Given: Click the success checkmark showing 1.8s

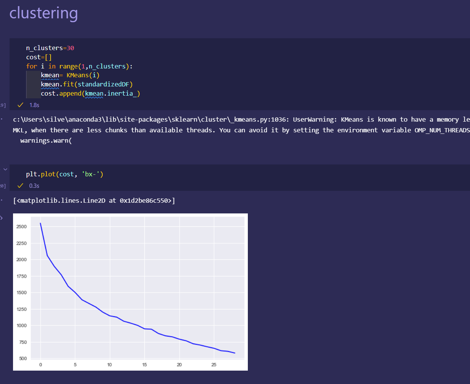Looking at the screenshot, I should click(x=21, y=104).
